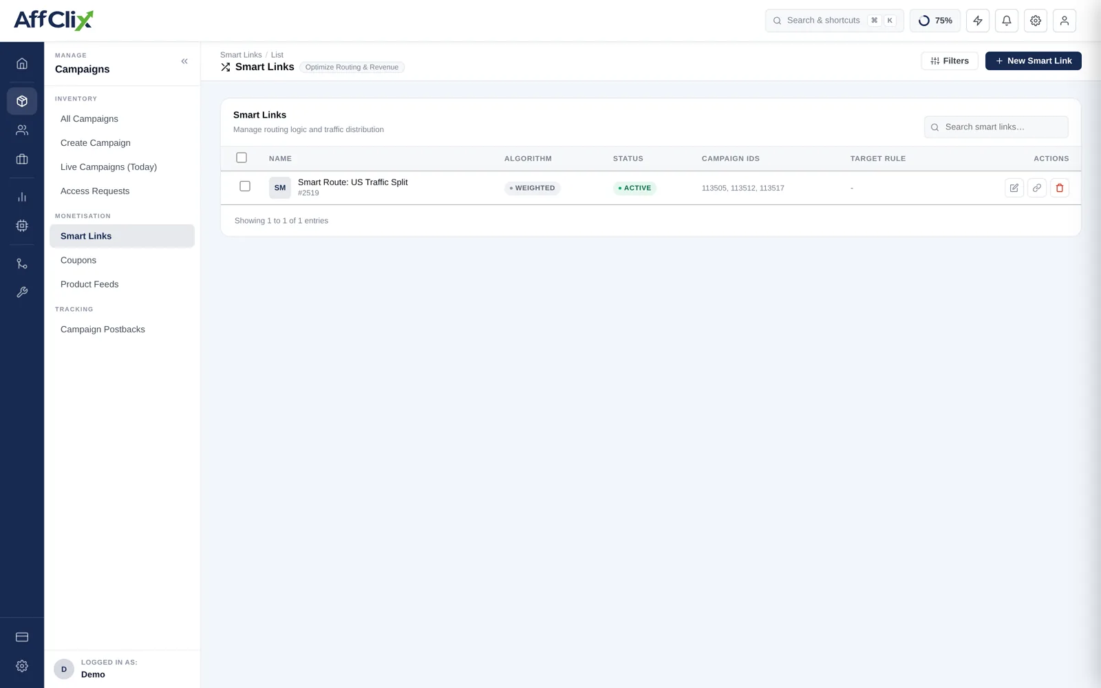Viewport: 1101px width, 688px height.
Task: Select the Campaigns cube icon in sidebar
Action: click(22, 101)
